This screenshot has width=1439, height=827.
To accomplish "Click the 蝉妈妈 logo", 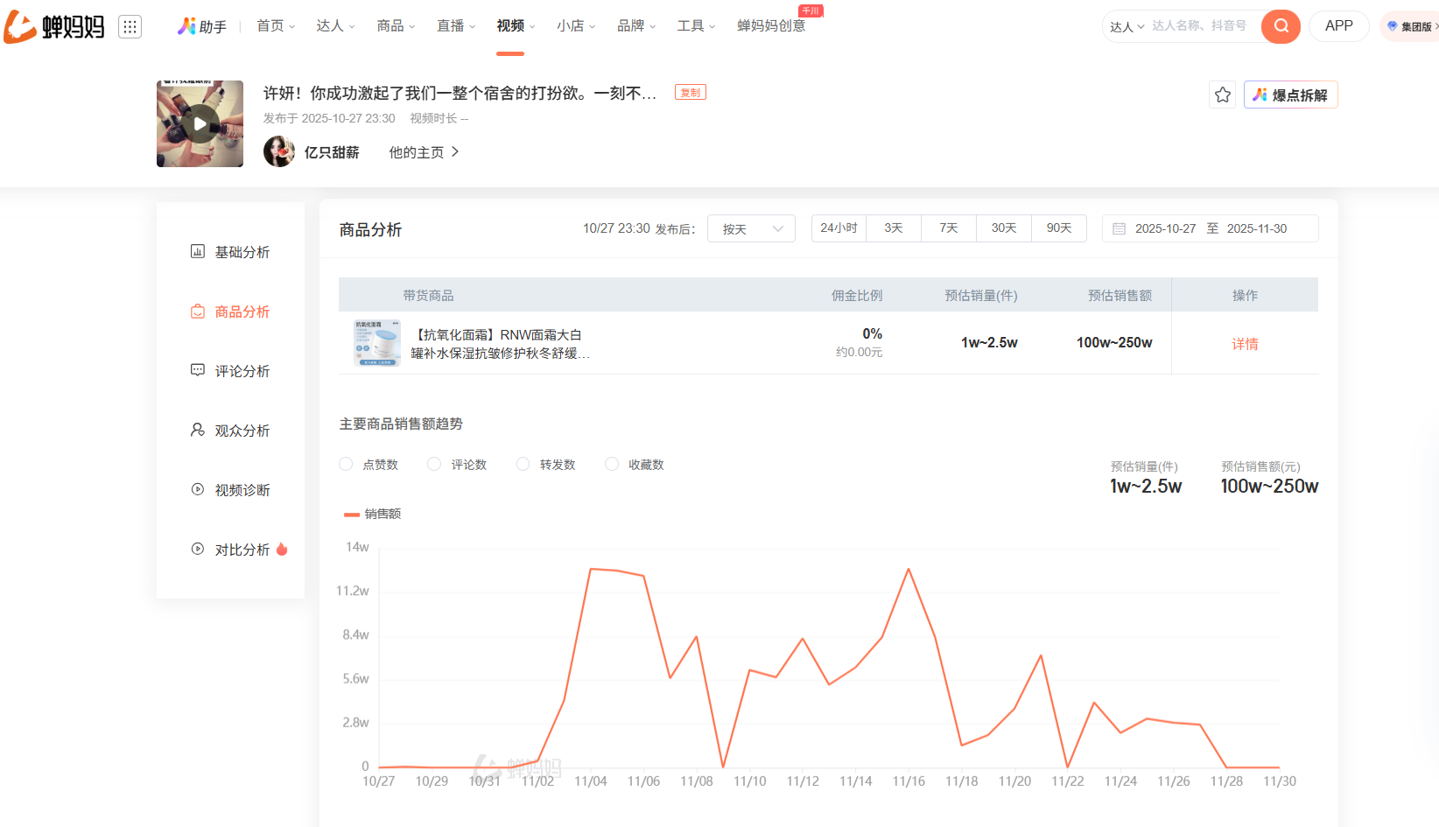I will point(54,27).
